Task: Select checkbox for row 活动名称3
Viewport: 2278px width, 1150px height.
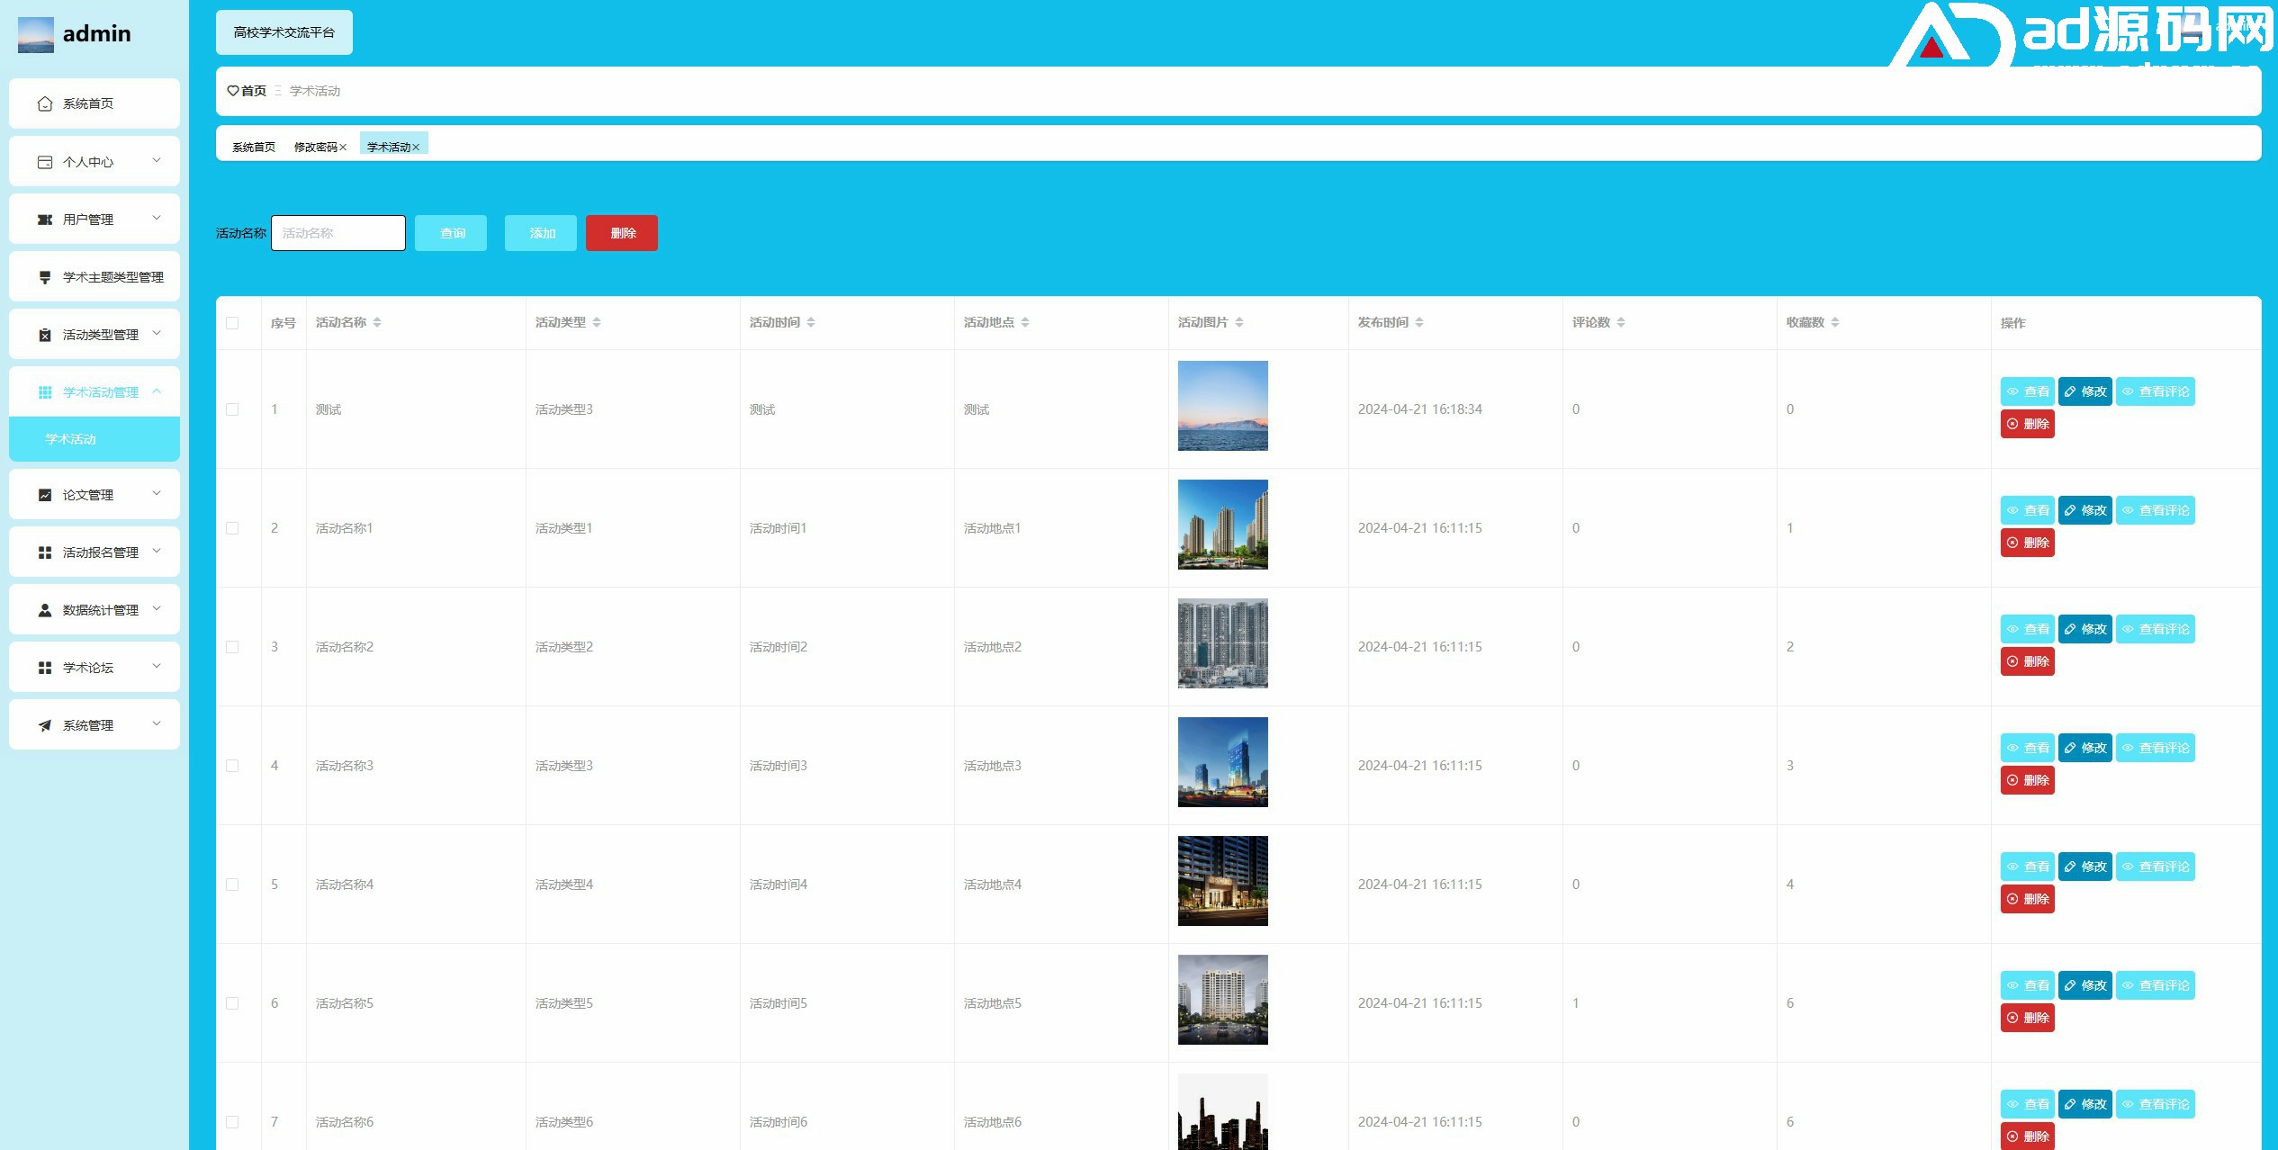Action: [x=232, y=766]
